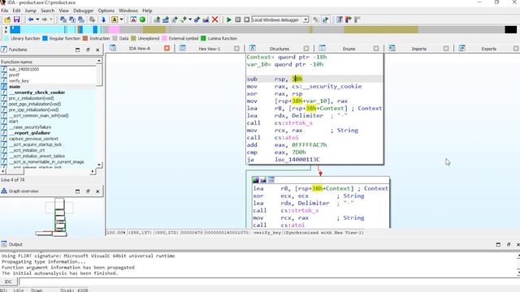The image size is (520, 292).
Task: Click the Function name column header
Action: (49, 62)
